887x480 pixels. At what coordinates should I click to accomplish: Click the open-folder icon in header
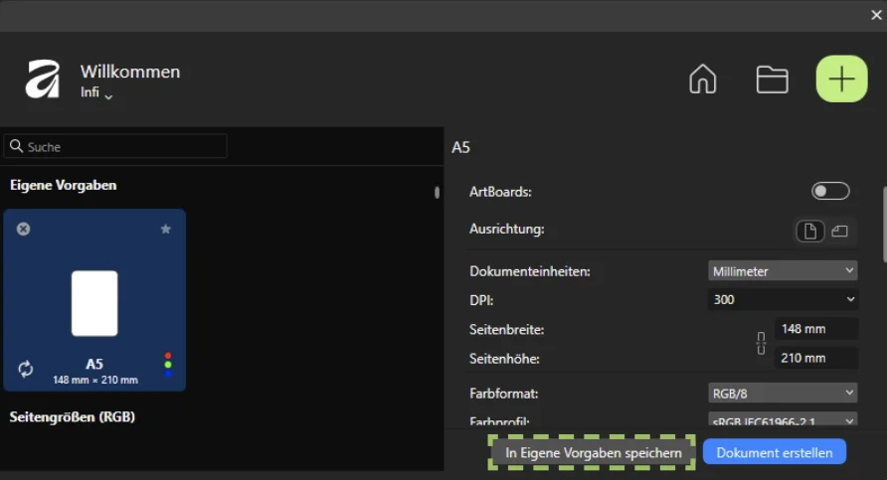click(x=773, y=80)
